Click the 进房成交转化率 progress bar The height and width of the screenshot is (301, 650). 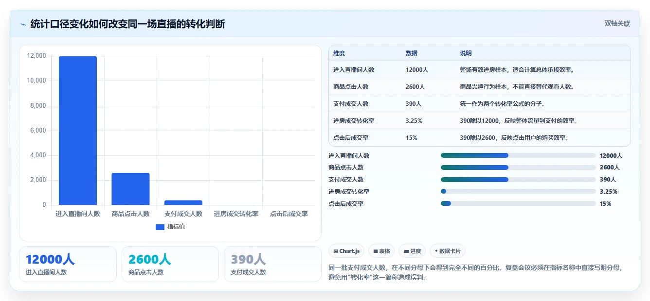[518, 192]
